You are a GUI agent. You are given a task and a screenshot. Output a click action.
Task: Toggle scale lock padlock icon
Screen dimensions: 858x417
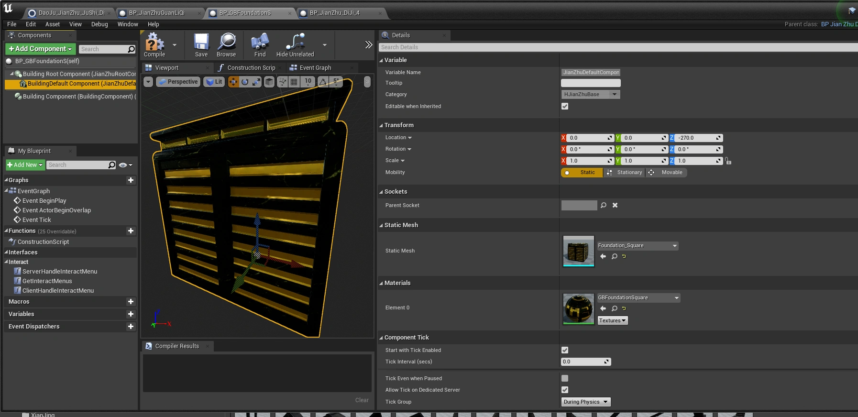click(x=728, y=161)
